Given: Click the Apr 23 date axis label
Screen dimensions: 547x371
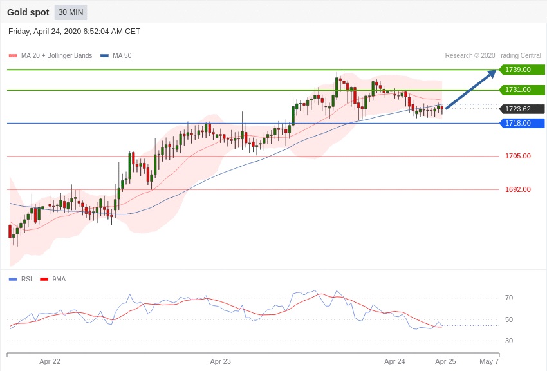Looking at the screenshot, I should pos(221,361).
